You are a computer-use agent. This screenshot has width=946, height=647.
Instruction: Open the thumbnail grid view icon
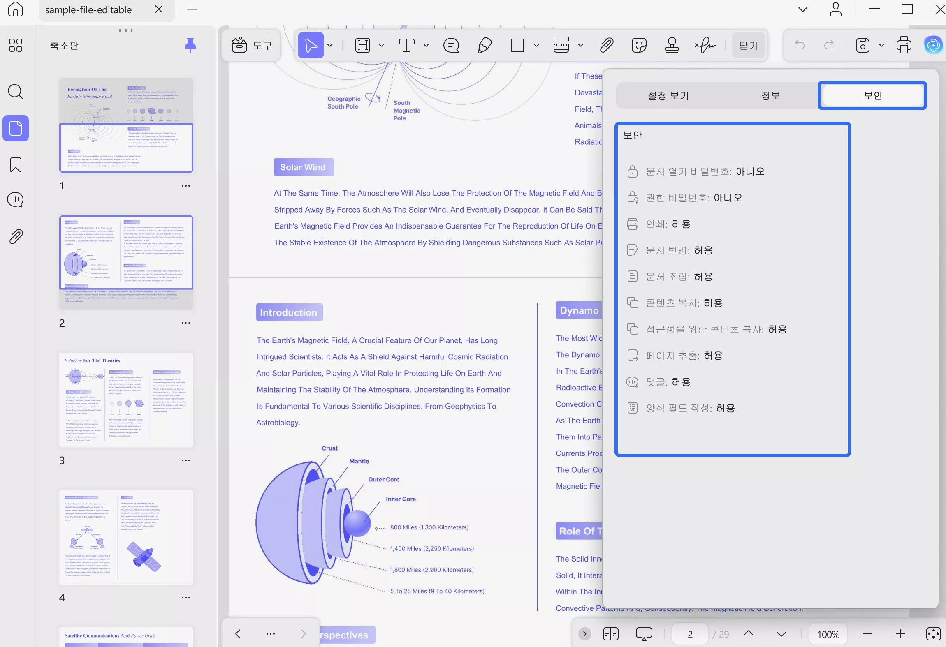tap(16, 45)
